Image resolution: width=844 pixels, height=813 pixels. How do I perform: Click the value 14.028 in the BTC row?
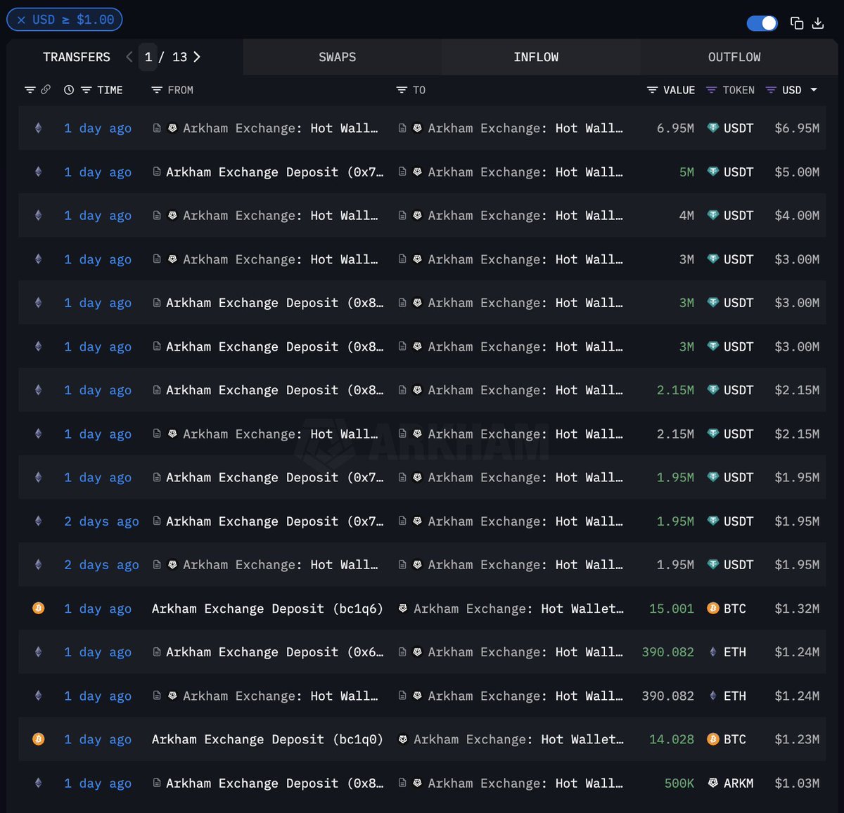(672, 739)
